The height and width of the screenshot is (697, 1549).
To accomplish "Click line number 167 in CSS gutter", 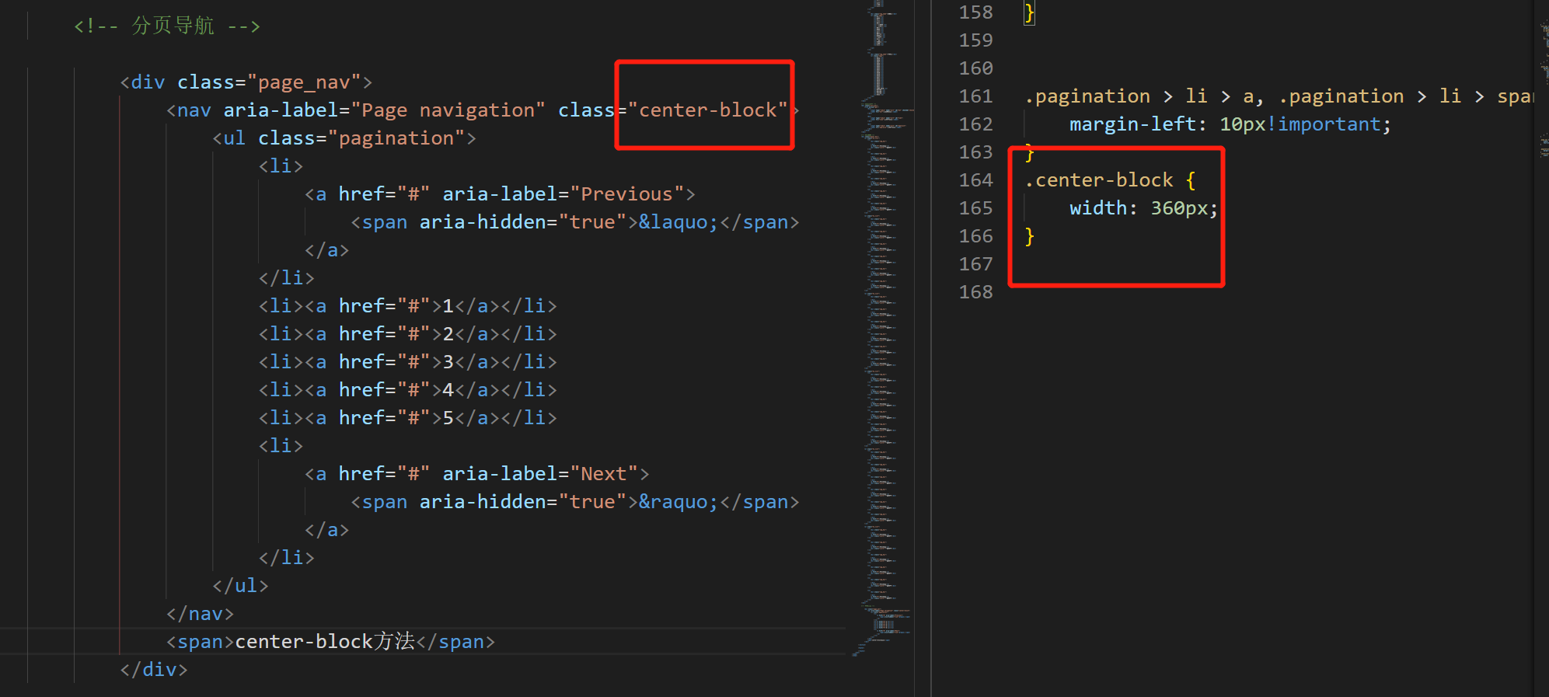I will [x=976, y=263].
